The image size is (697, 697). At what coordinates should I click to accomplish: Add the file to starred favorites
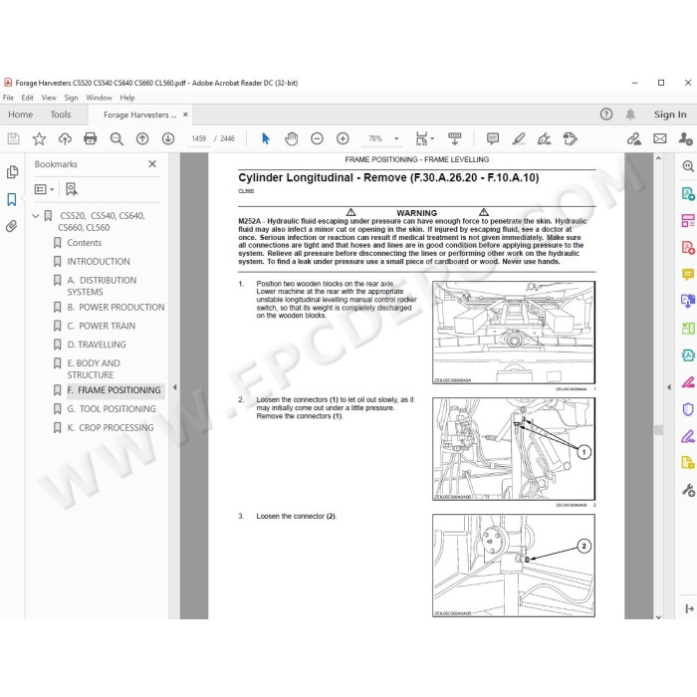point(39,139)
